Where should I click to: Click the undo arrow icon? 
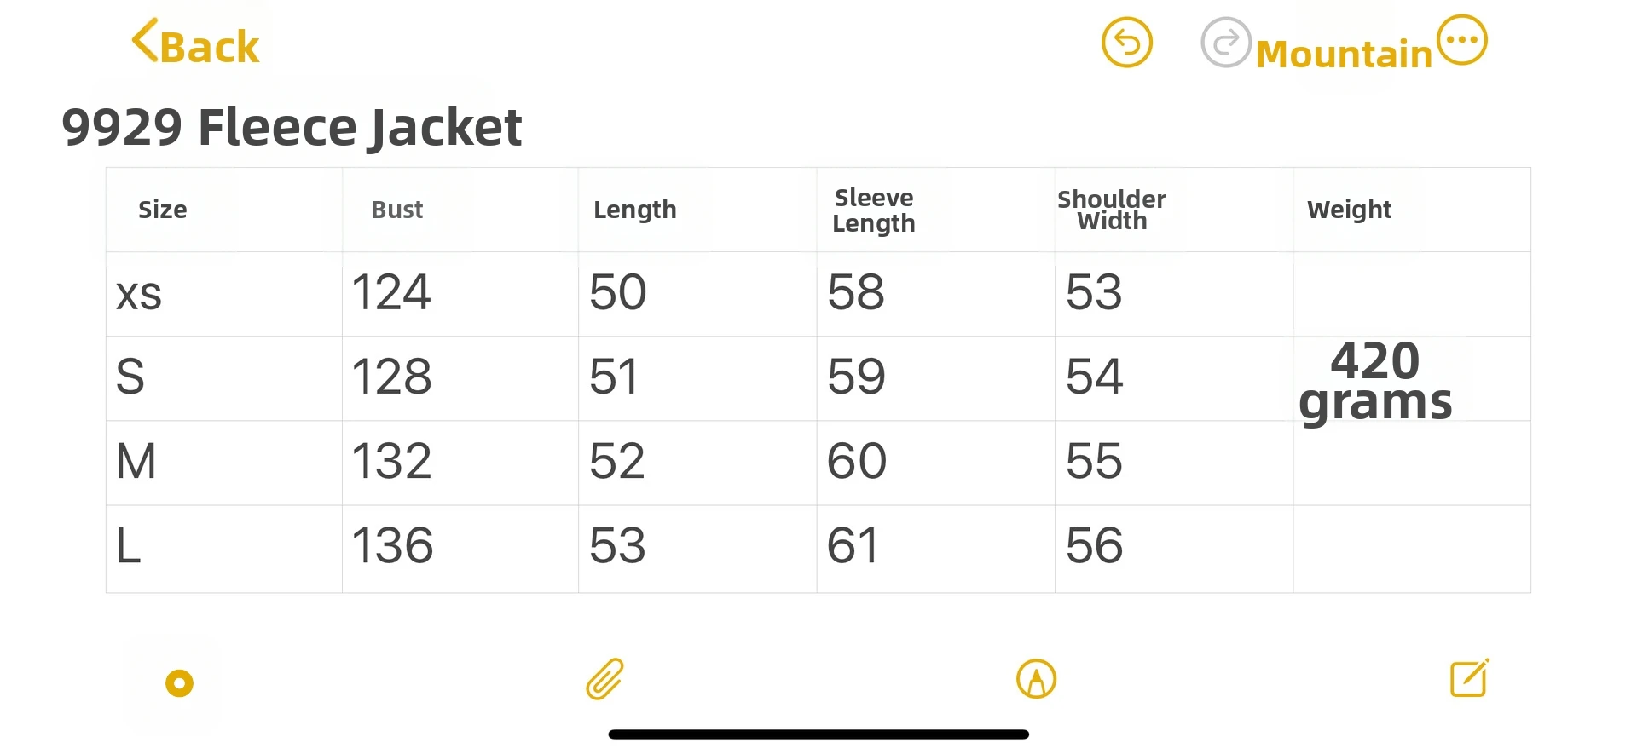pyautogui.click(x=1126, y=43)
